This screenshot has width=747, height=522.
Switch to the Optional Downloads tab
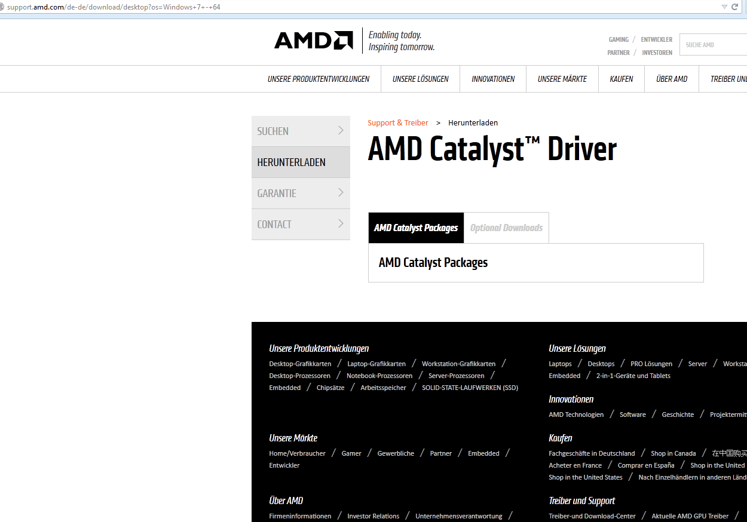point(506,228)
